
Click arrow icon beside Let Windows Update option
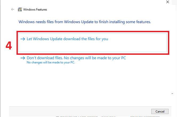pyautogui.click(x=23, y=39)
